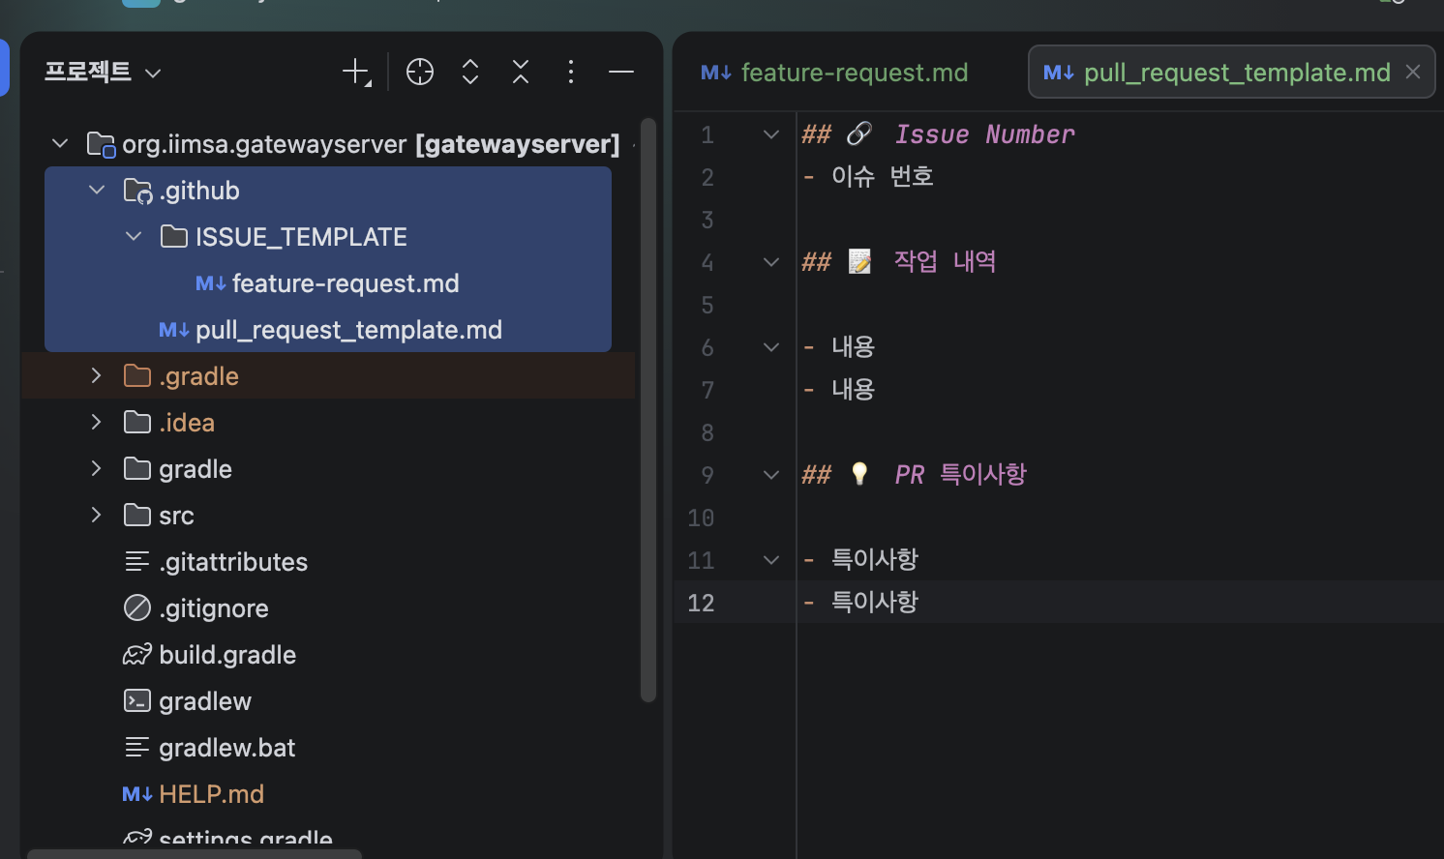
Task: Click the .idea folder icon
Action: pyautogui.click(x=137, y=423)
